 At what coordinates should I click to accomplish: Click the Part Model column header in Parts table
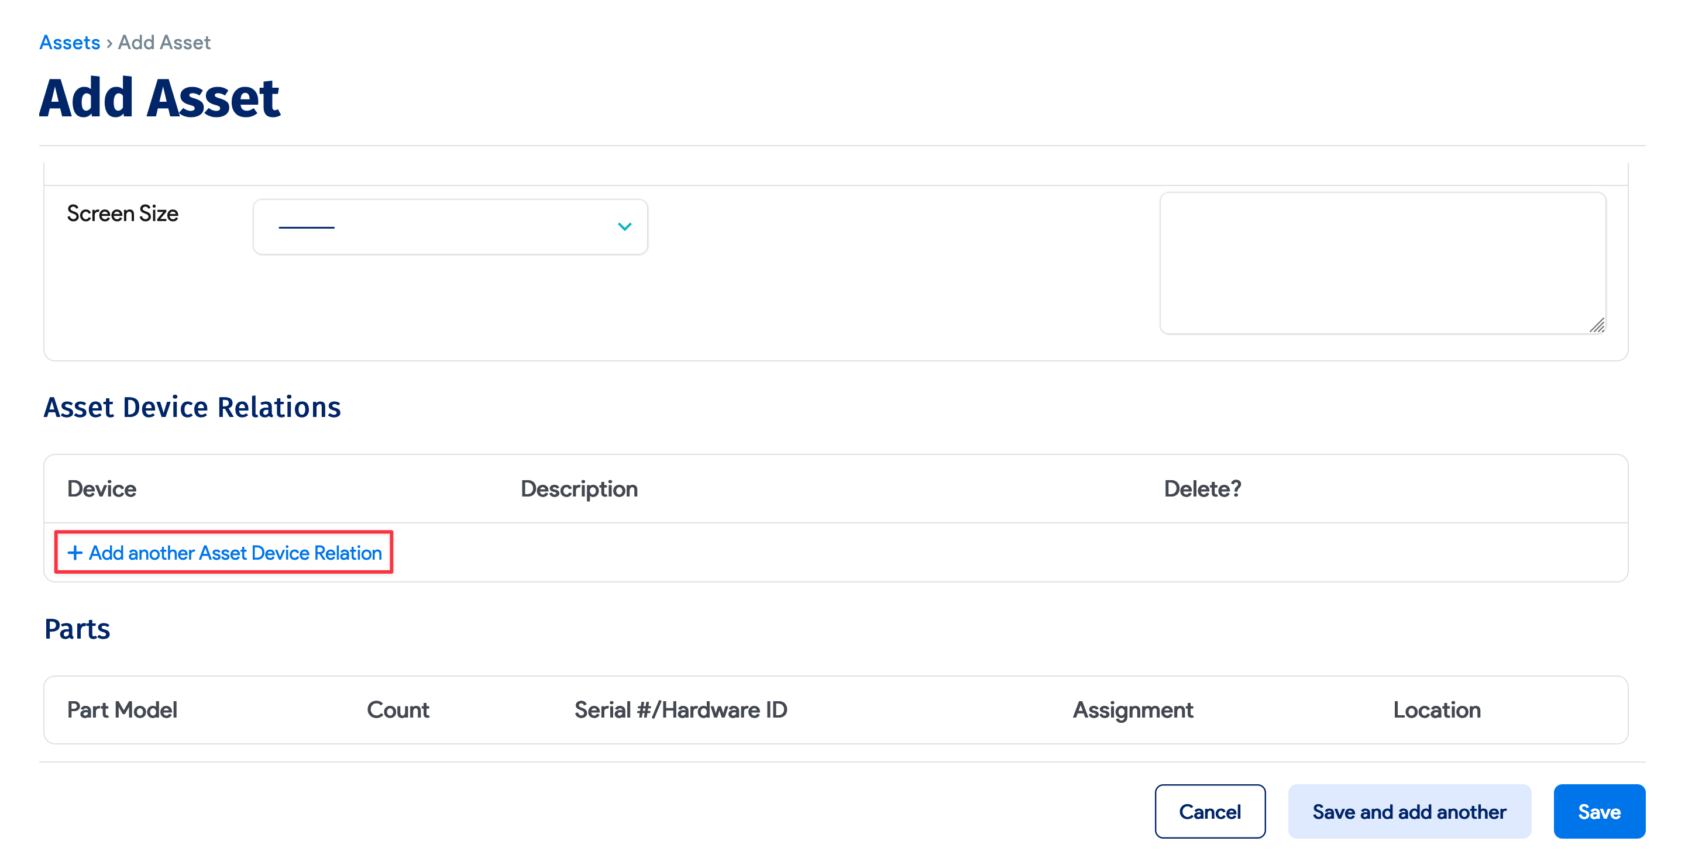click(x=122, y=710)
